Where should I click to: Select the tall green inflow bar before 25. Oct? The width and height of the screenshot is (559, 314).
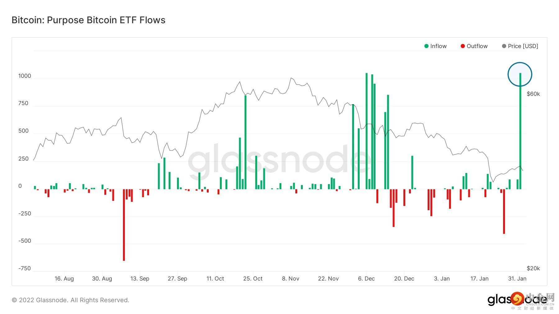click(x=245, y=143)
